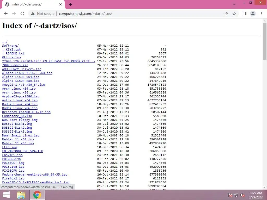This screenshot has width=267, height=200.
Task: Click DOS622-Disk1.img link
Action: pyautogui.click(x=17, y=124)
